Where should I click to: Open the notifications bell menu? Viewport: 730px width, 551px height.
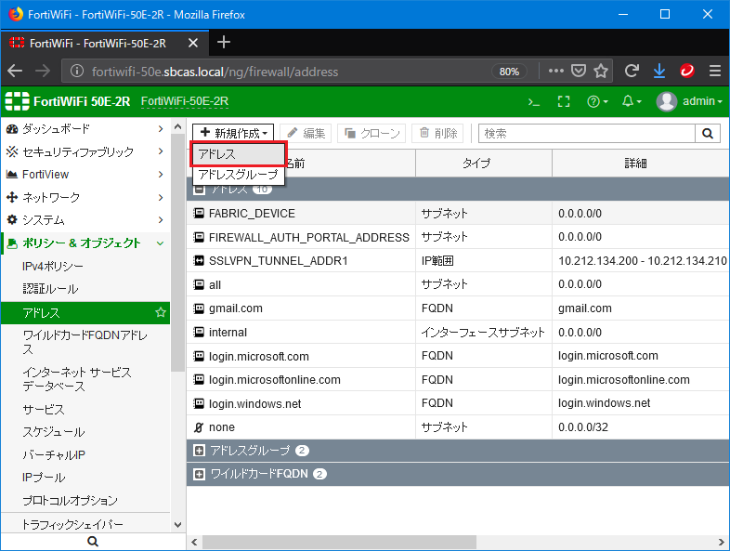coord(632,101)
